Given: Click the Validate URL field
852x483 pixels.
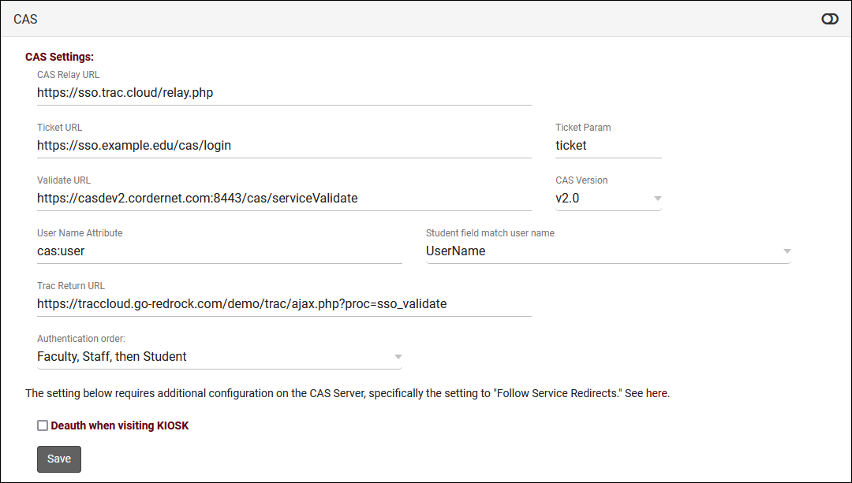Looking at the screenshot, I should (284, 199).
